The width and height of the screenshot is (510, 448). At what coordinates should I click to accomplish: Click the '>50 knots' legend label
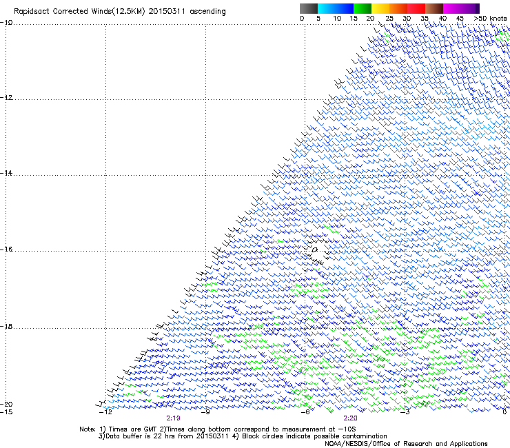(x=490, y=19)
